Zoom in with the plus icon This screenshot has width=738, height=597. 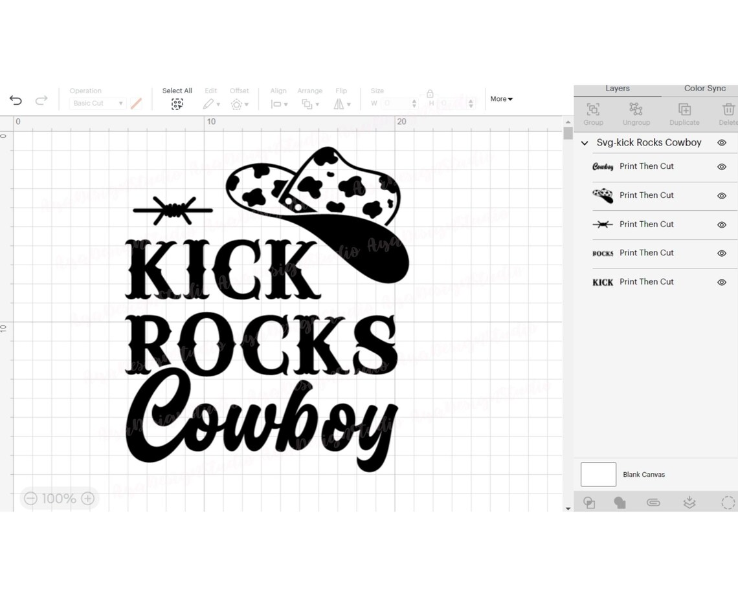coord(88,498)
